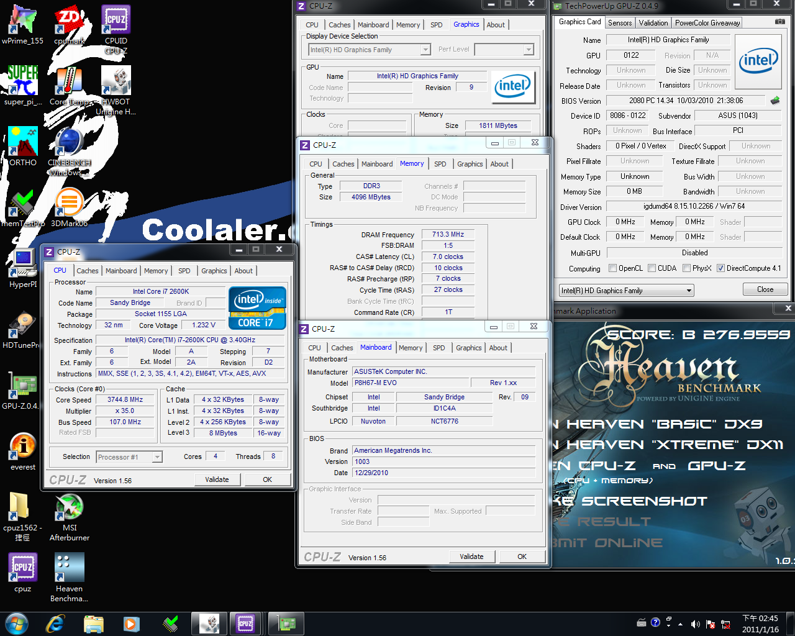The image size is (795, 636).
Task: Click the Intel logo in GPU-Z
Action: click(x=758, y=61)
